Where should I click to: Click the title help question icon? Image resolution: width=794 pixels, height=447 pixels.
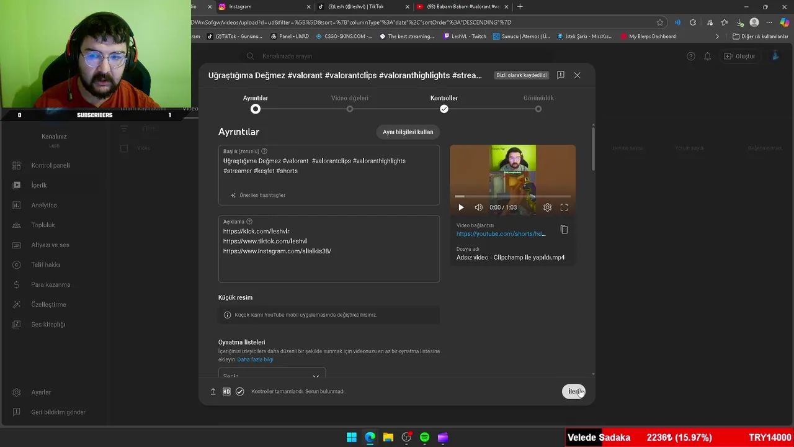264,151
